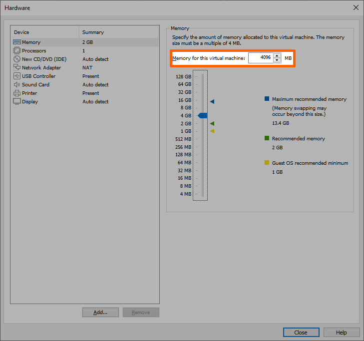Screen dimensions: 364x341
Task: Click the yellow guest OS minimum marker
Action: click(x=212, y=131)
